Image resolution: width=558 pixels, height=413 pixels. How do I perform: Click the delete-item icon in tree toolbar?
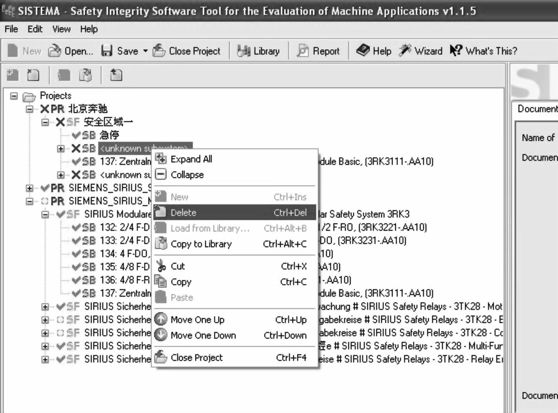(33, 75)
